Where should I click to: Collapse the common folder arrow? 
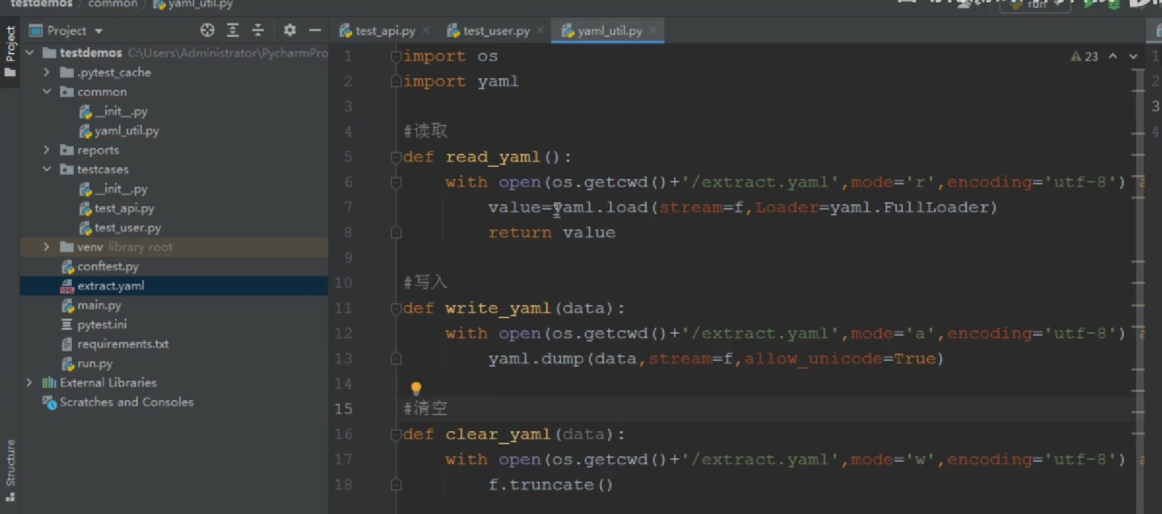click(x=47, y=91)
